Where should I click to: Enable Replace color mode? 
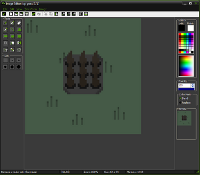pyautogui.click(x=185, y=103)
